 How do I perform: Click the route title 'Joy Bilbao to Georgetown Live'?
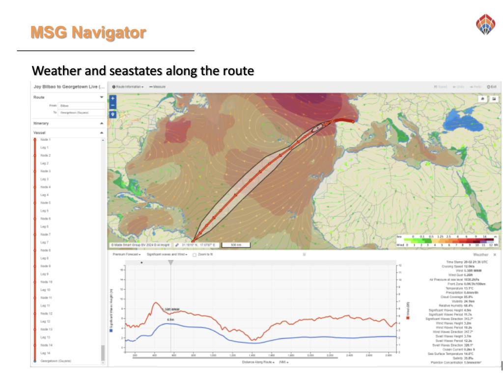pyautogui.click(x=69, y=87)
